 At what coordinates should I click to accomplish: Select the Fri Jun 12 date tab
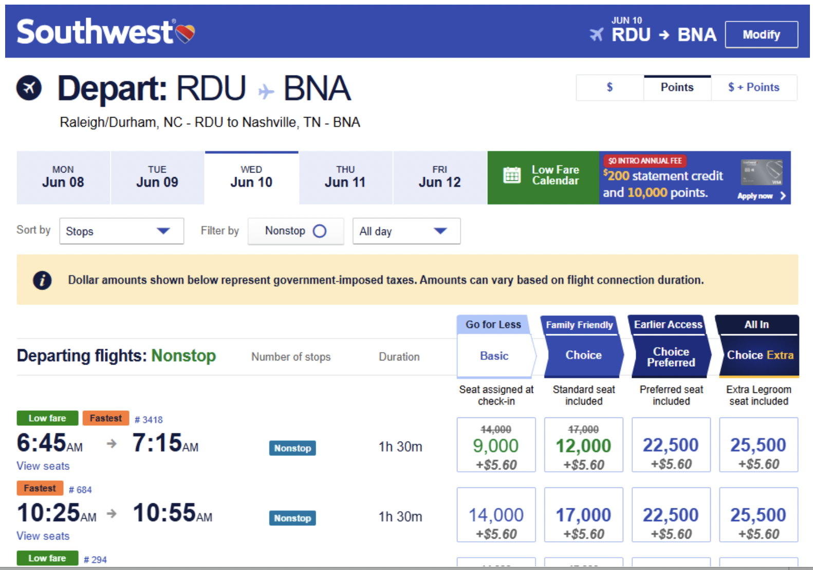pos(439,177)
